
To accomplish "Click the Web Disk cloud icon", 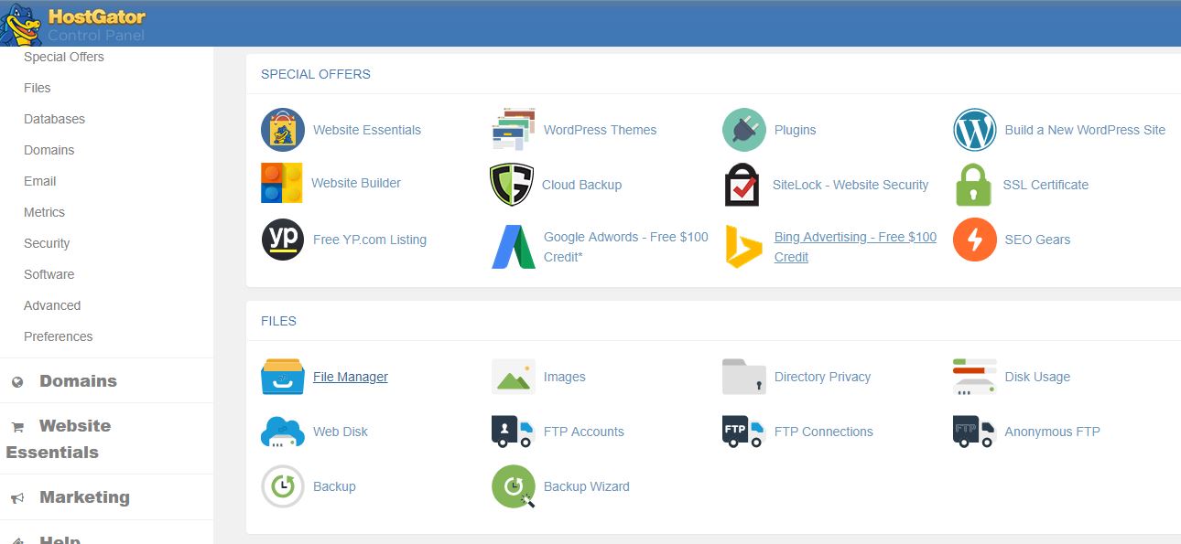I will 283,432.
